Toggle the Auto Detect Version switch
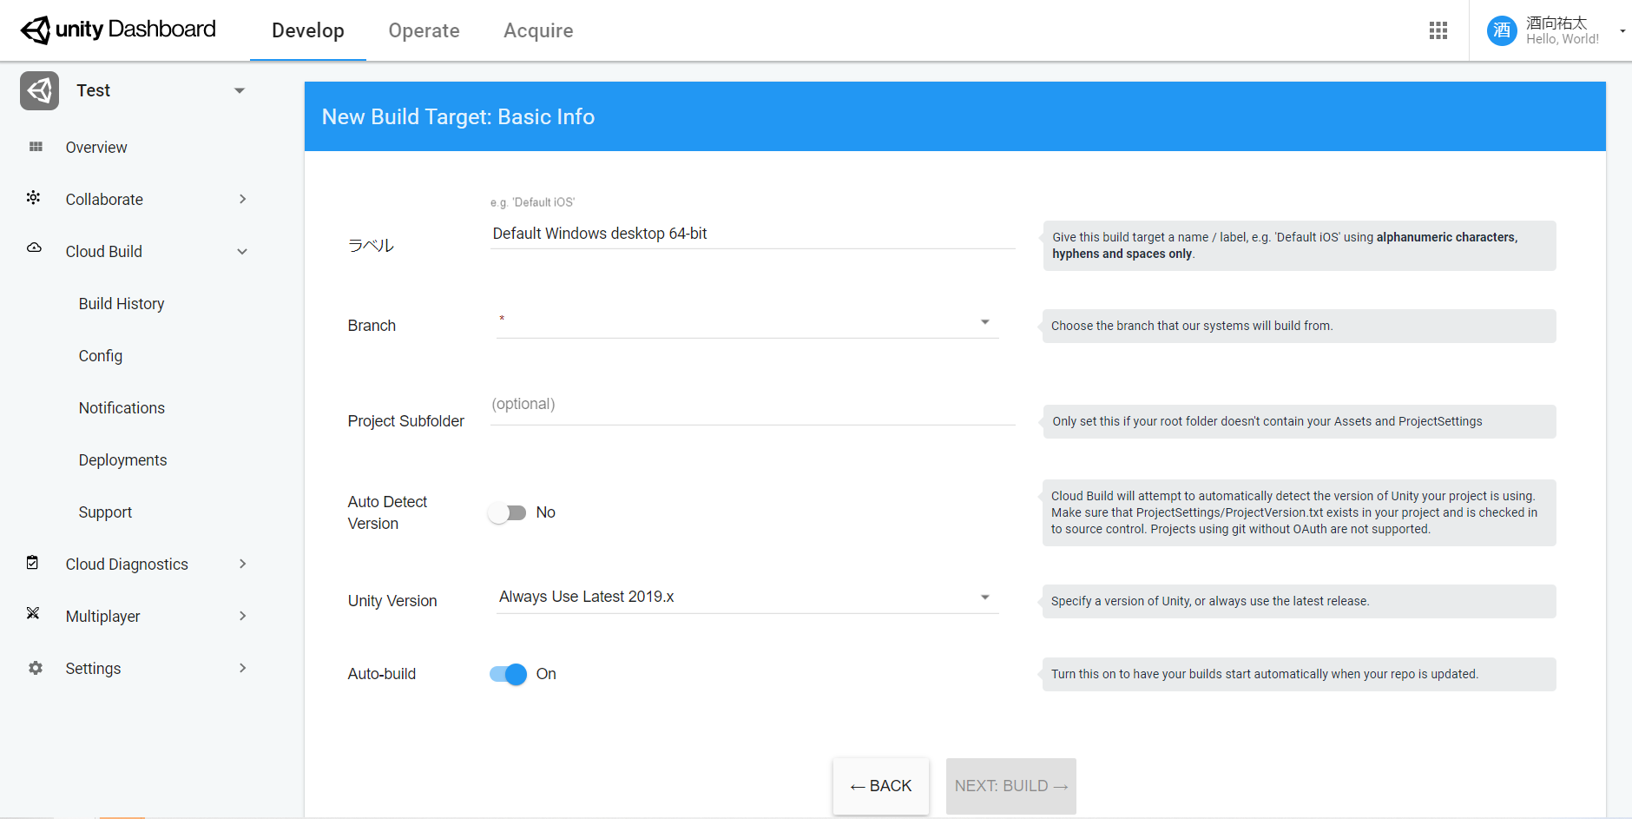Screen dimensions: 1632x819 point(507,512)
